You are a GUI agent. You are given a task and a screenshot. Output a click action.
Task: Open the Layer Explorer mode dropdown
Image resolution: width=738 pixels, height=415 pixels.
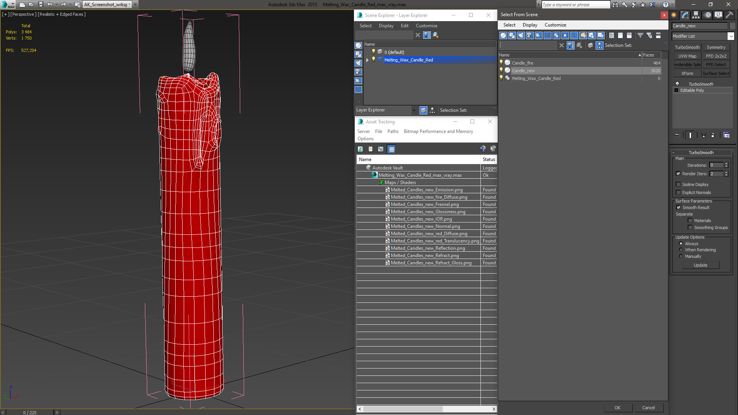point(414,110)
